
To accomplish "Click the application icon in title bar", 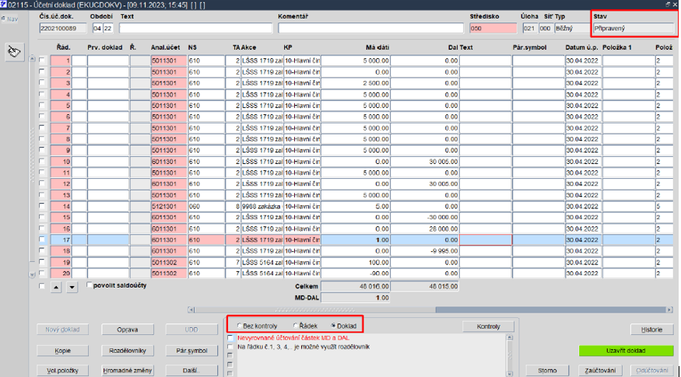I will 3,5.
